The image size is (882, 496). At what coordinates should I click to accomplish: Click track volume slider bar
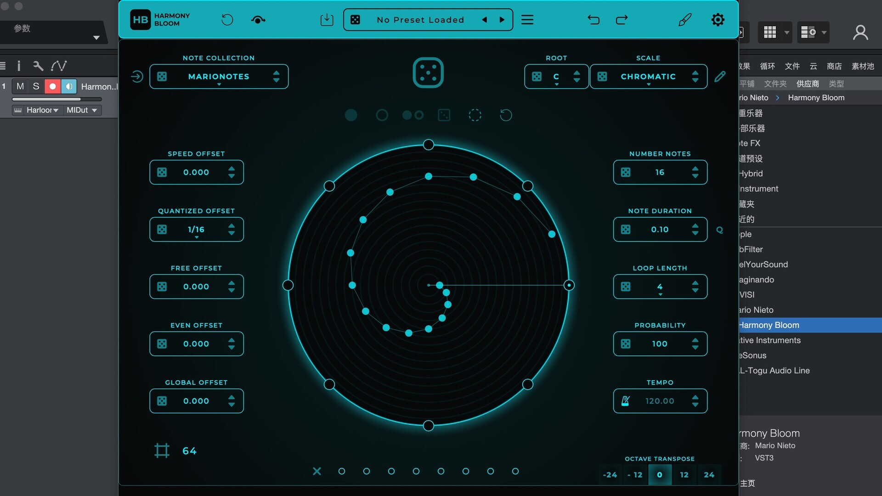coord(57,99)
